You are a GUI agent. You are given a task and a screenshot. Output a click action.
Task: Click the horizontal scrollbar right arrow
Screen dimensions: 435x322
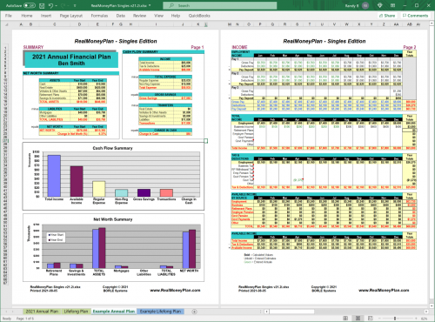[426, 312]
